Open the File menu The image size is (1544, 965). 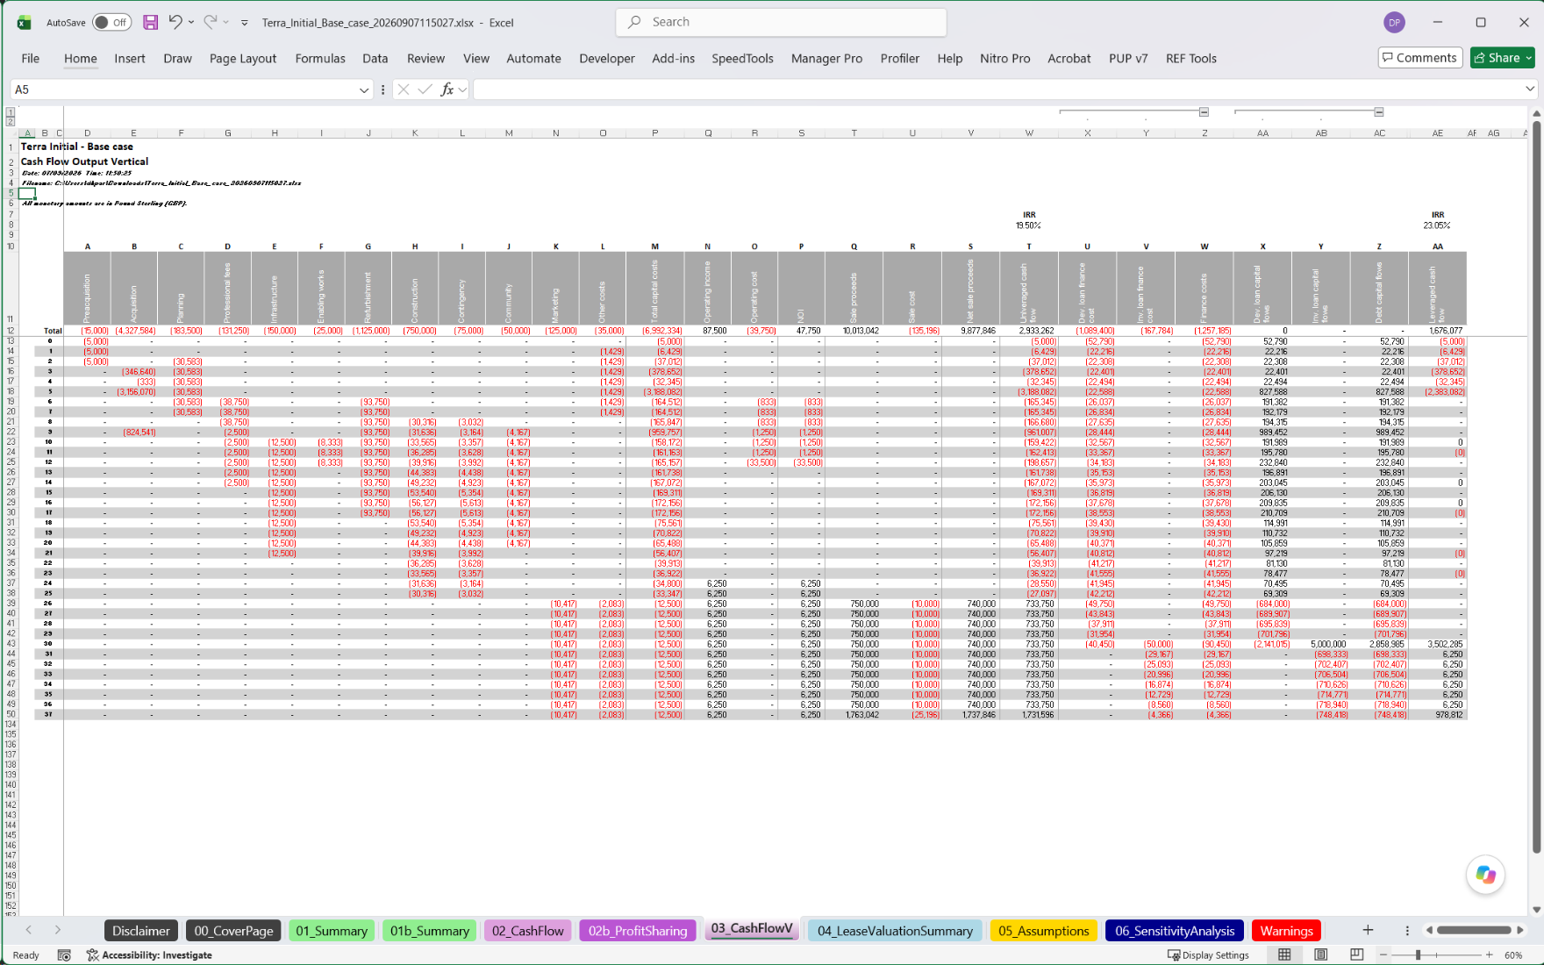point(31,59)
